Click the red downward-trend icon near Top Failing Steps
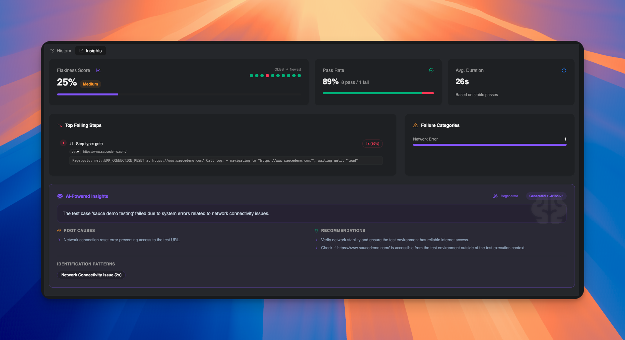625x340 pixels. coord(59,125)
